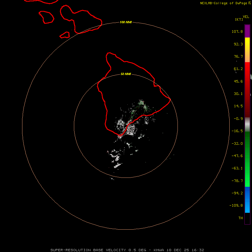Click the TH threshold label
This screenshot has width=252, height=252.
tap(241, 218)
